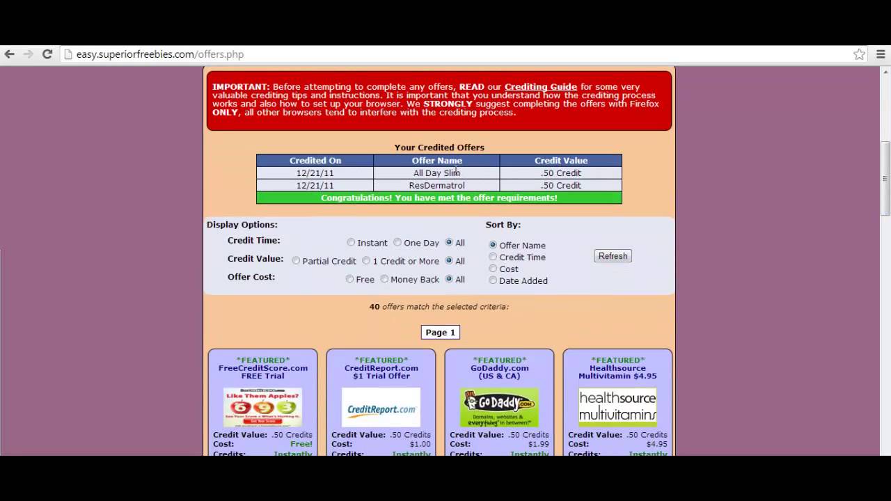Click the $4.95 cost on Healthsource card

656,444
